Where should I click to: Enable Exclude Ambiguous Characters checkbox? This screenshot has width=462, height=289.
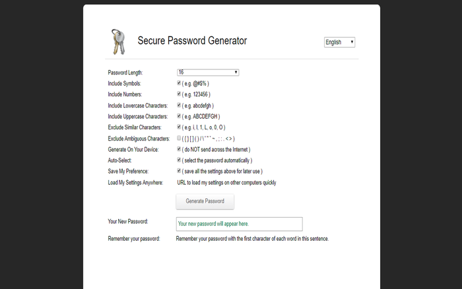click(179, 138)
